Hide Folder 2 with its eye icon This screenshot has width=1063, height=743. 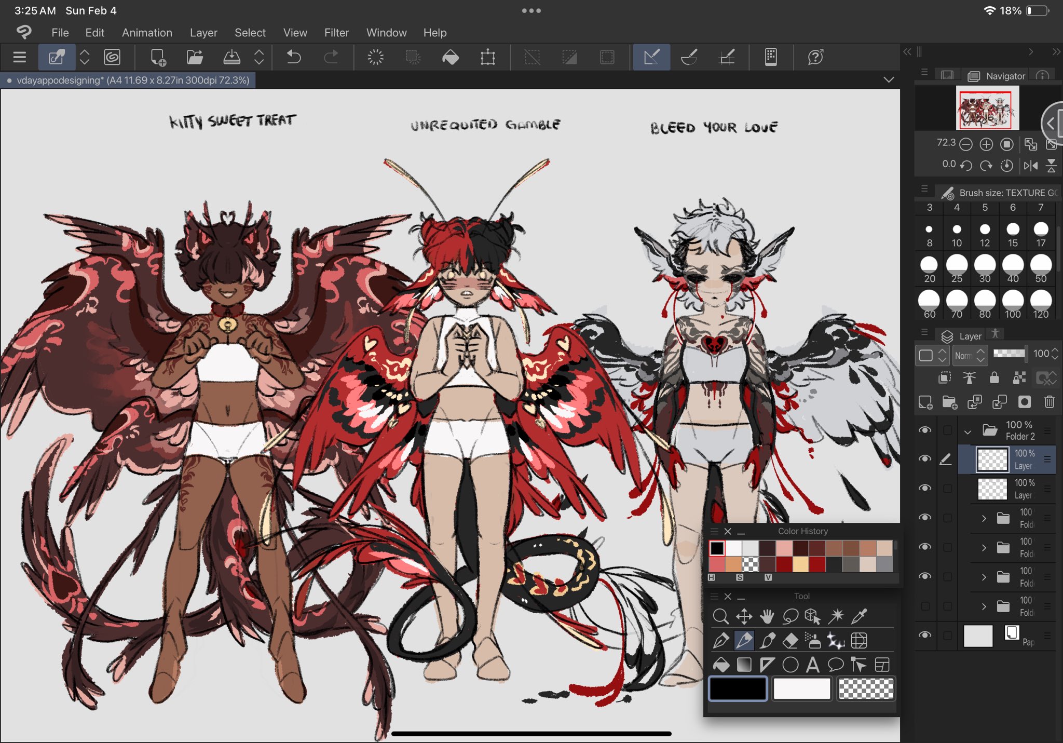(x=925, y=430)
